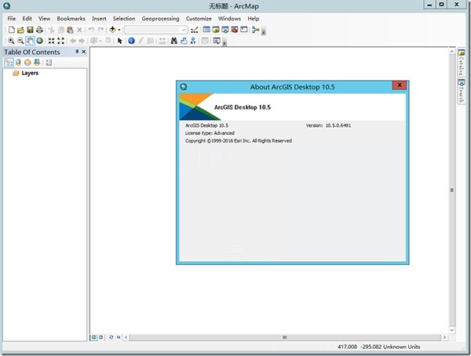This screenshot has height=356, width=471.
Task: Save the map with the floppy icon
Action: click(30, 30)
